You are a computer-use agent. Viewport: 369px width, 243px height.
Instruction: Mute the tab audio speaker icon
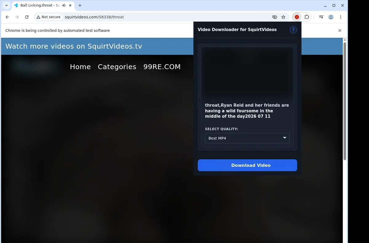64,6
